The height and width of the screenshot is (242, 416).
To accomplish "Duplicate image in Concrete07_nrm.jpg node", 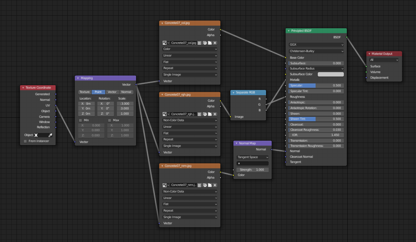I will (205, 185).
